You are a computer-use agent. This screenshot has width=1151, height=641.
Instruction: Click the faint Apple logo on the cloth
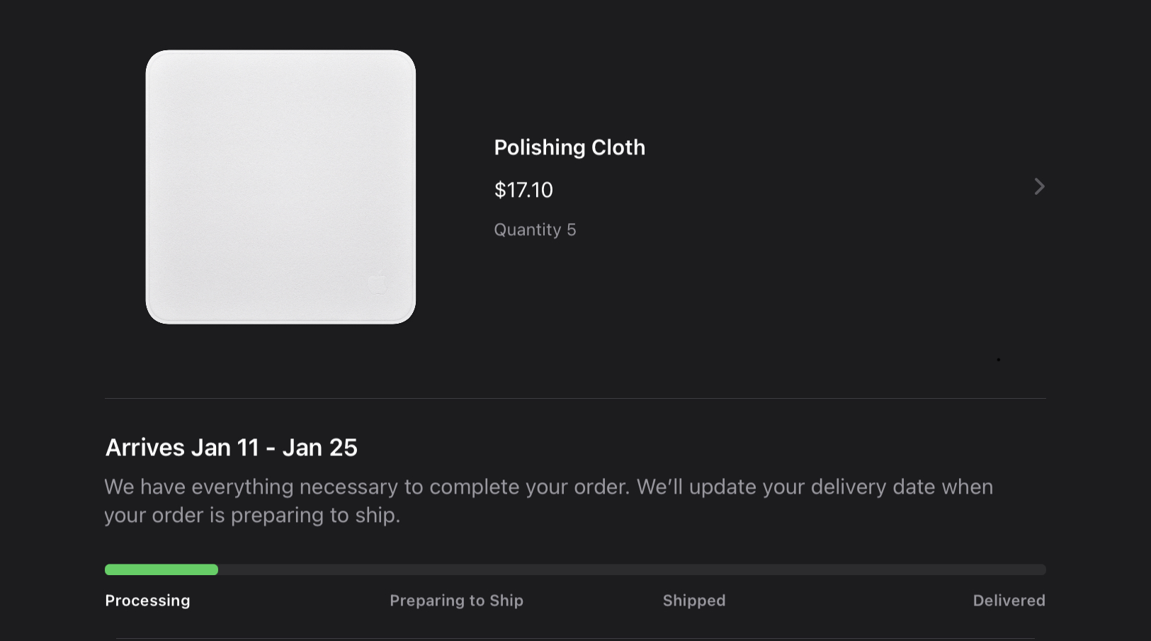[x=378, y=283]
